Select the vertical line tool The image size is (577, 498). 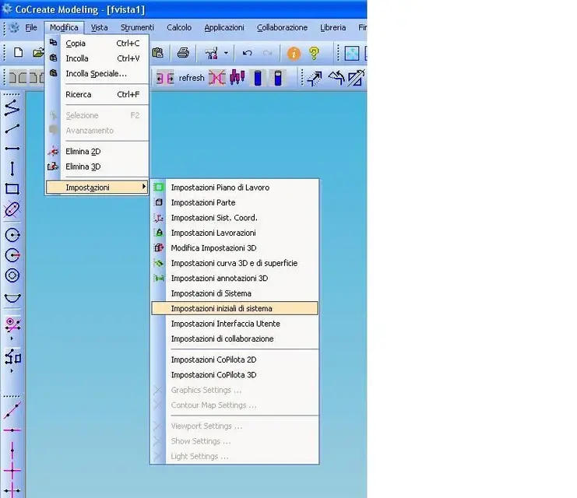pyautogui.click(x=12, y=168)
